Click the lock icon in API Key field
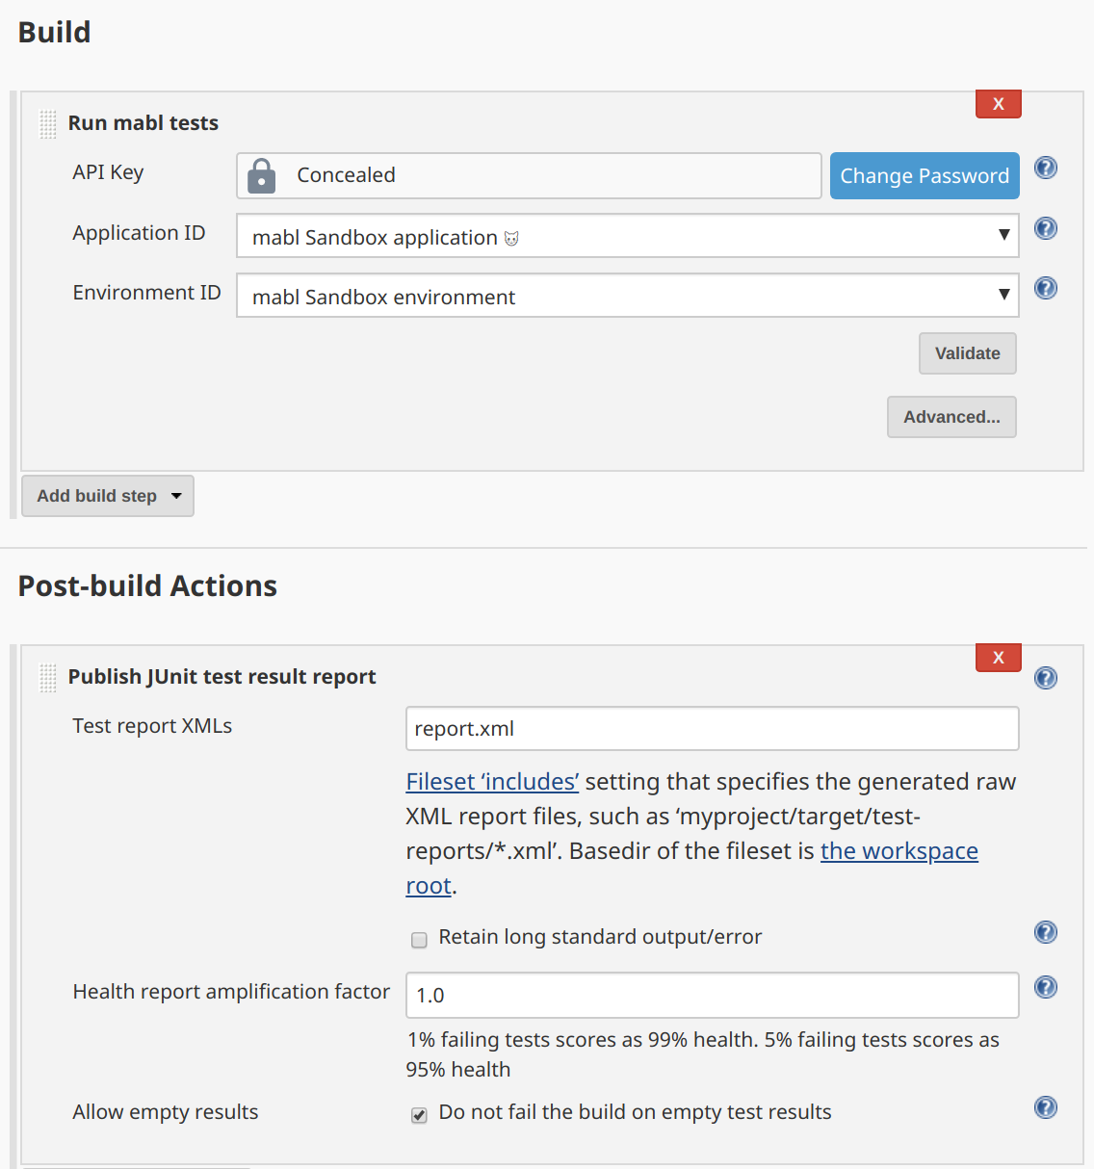1094x1169 pixels. [261, 176]
